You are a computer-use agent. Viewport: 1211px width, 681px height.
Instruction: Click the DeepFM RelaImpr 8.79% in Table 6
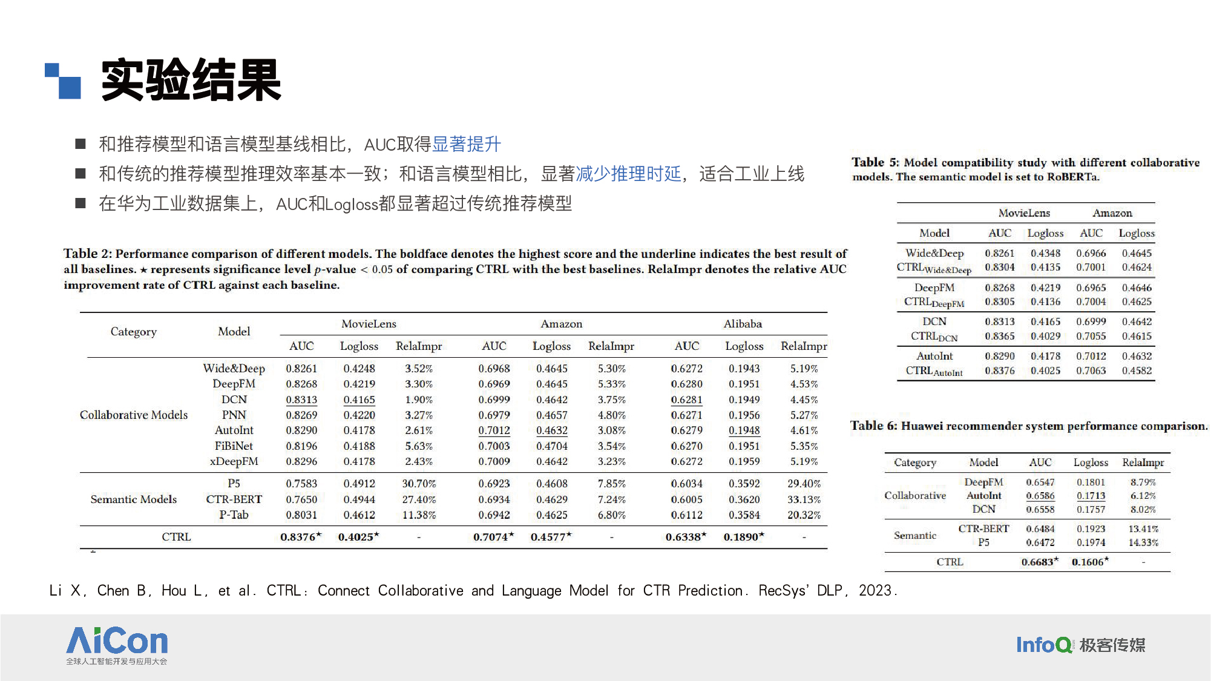pyautogui.click(x=1143, y=482)
